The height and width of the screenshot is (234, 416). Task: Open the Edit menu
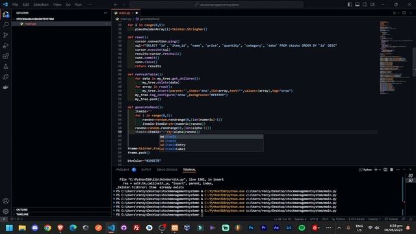[x=26, y=5]
